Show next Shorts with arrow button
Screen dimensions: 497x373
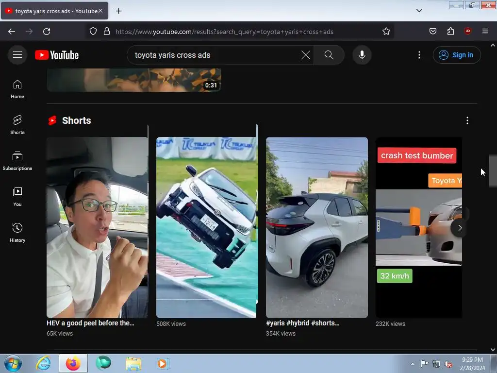pos(460,227)
